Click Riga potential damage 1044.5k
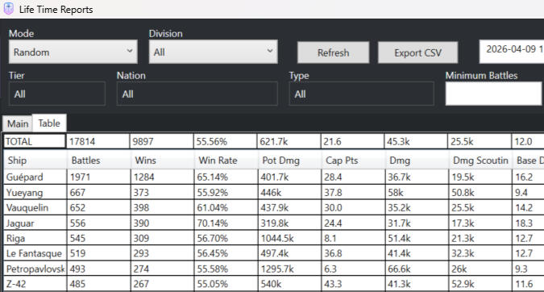The height and width of the screenshot is (292, 544). point(289,238)
